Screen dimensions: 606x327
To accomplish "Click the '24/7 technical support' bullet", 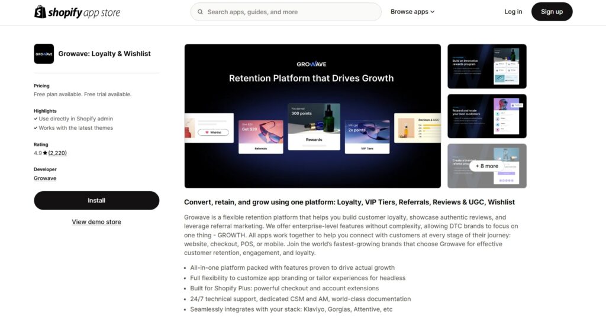I will pyautogui.click(x=300, y=299).
